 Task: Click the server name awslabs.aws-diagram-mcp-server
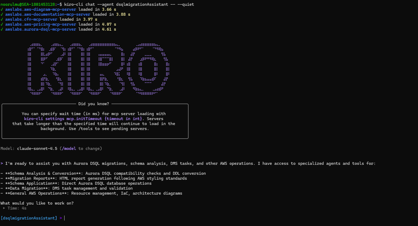41,9
